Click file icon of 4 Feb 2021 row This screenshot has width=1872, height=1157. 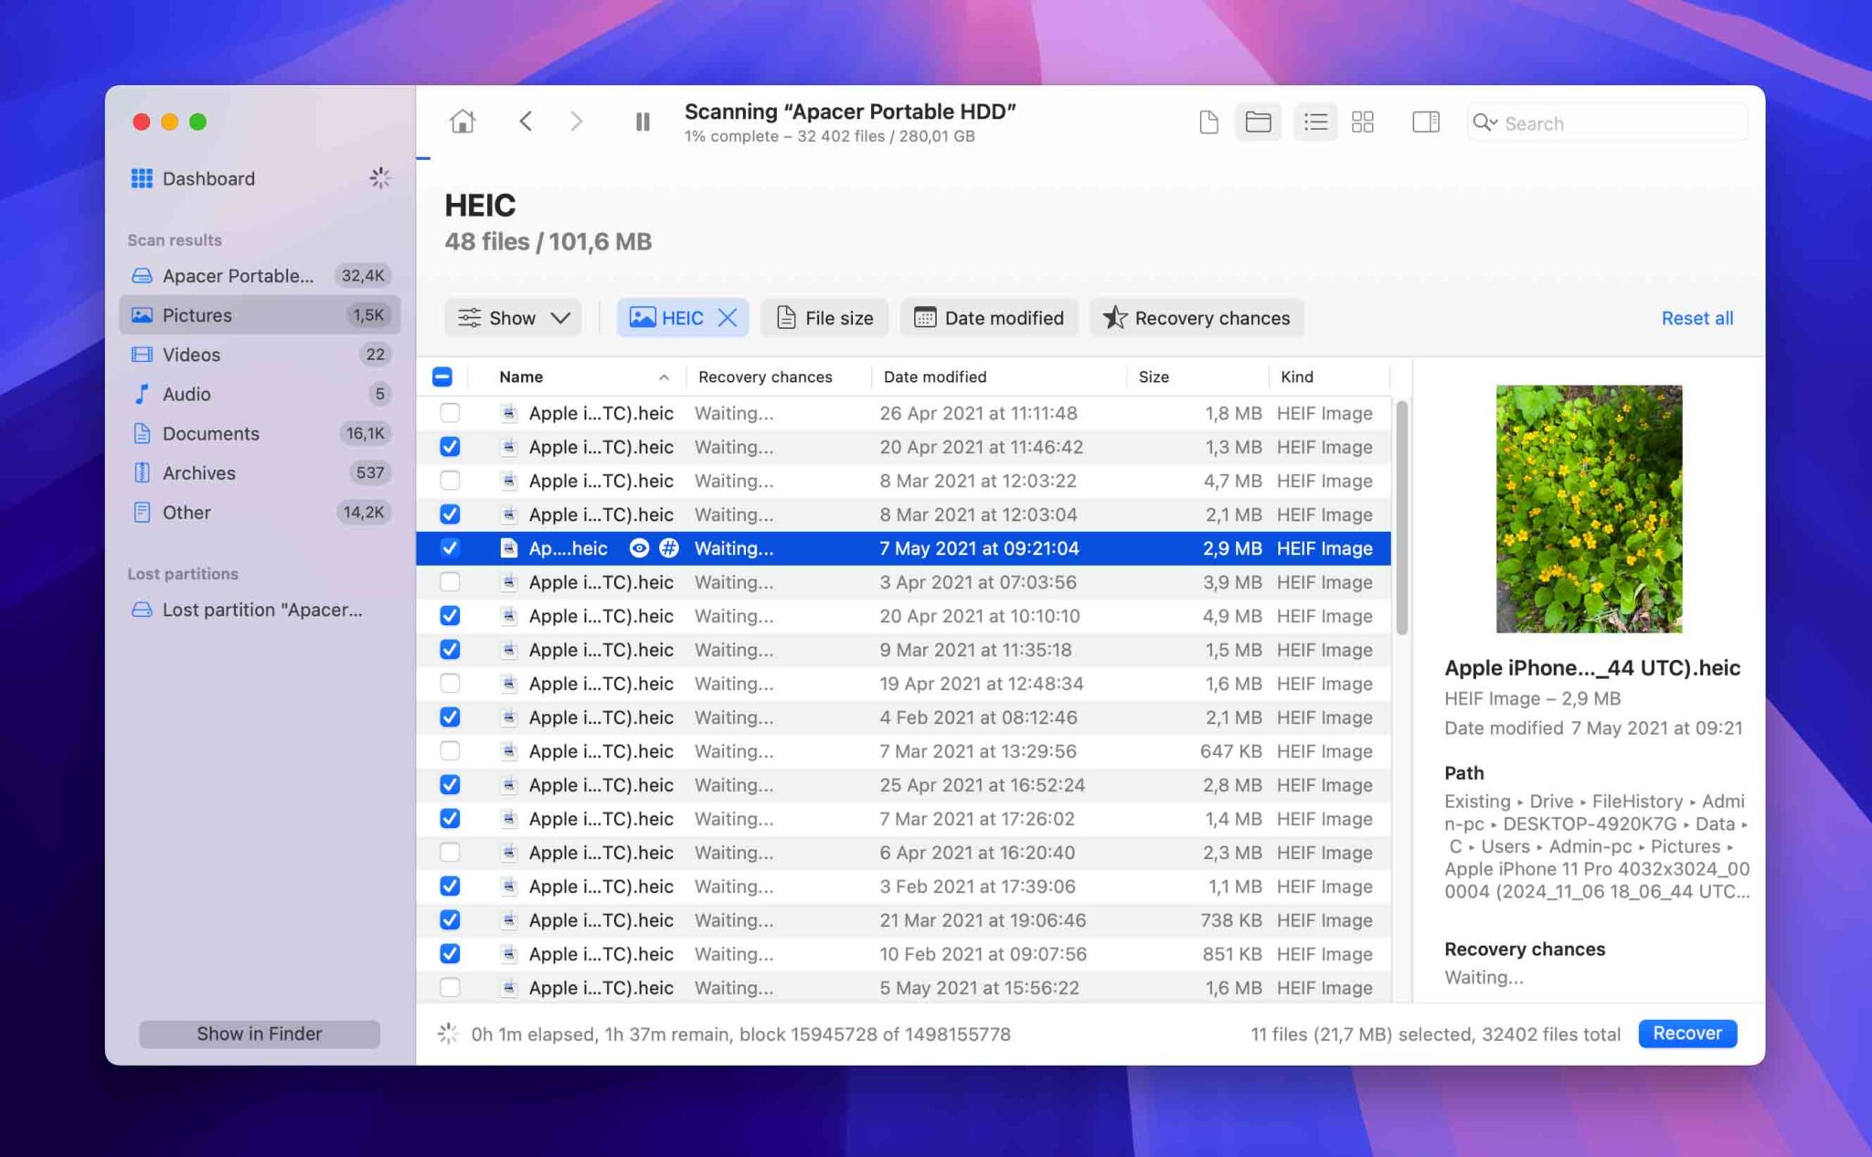point(509,717)
